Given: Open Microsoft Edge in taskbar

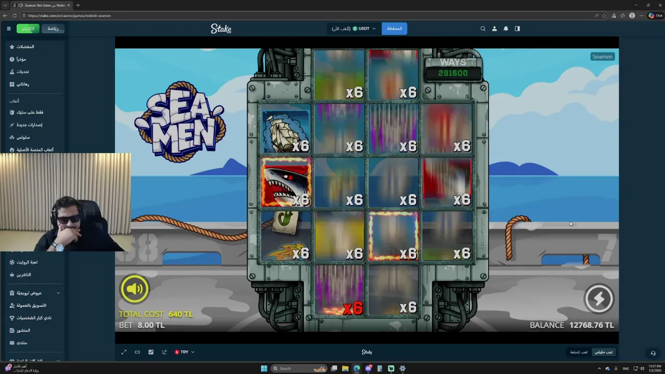Looking at the screenshot, I should coord(356,369).
